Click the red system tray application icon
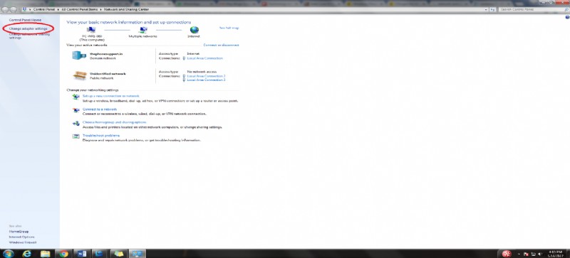Viewport: 570px width, 258px height. tap(507, 254)
